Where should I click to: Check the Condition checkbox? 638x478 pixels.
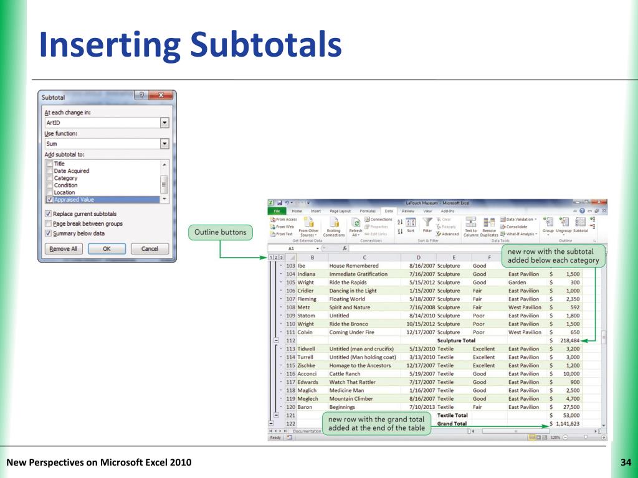click(50, 185)
